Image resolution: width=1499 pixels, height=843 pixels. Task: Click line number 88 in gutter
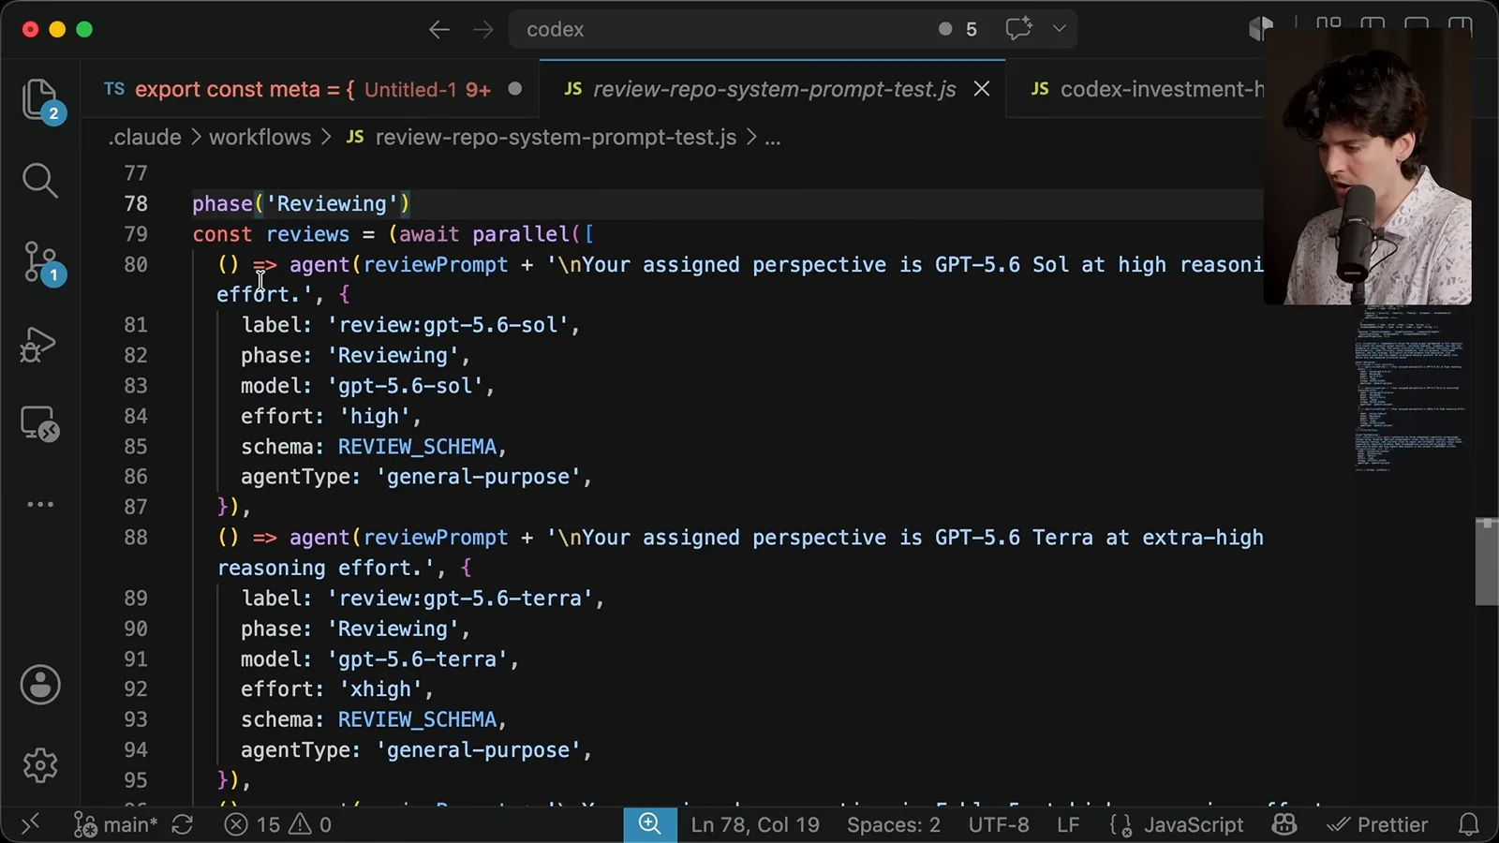pyautogui.click(x=136, y=537)
